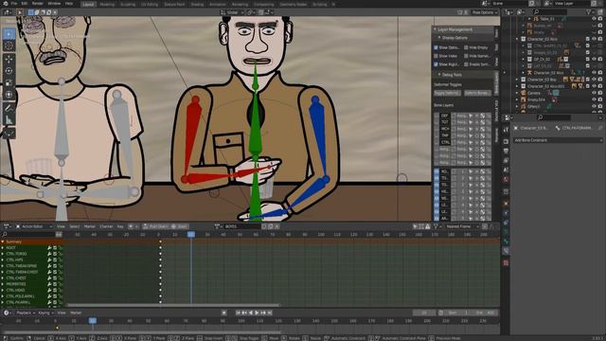This screenshot has width=606, height=341.
Task: Select the Cursor tool in viewport toolbar
Action: pos(9,45)
